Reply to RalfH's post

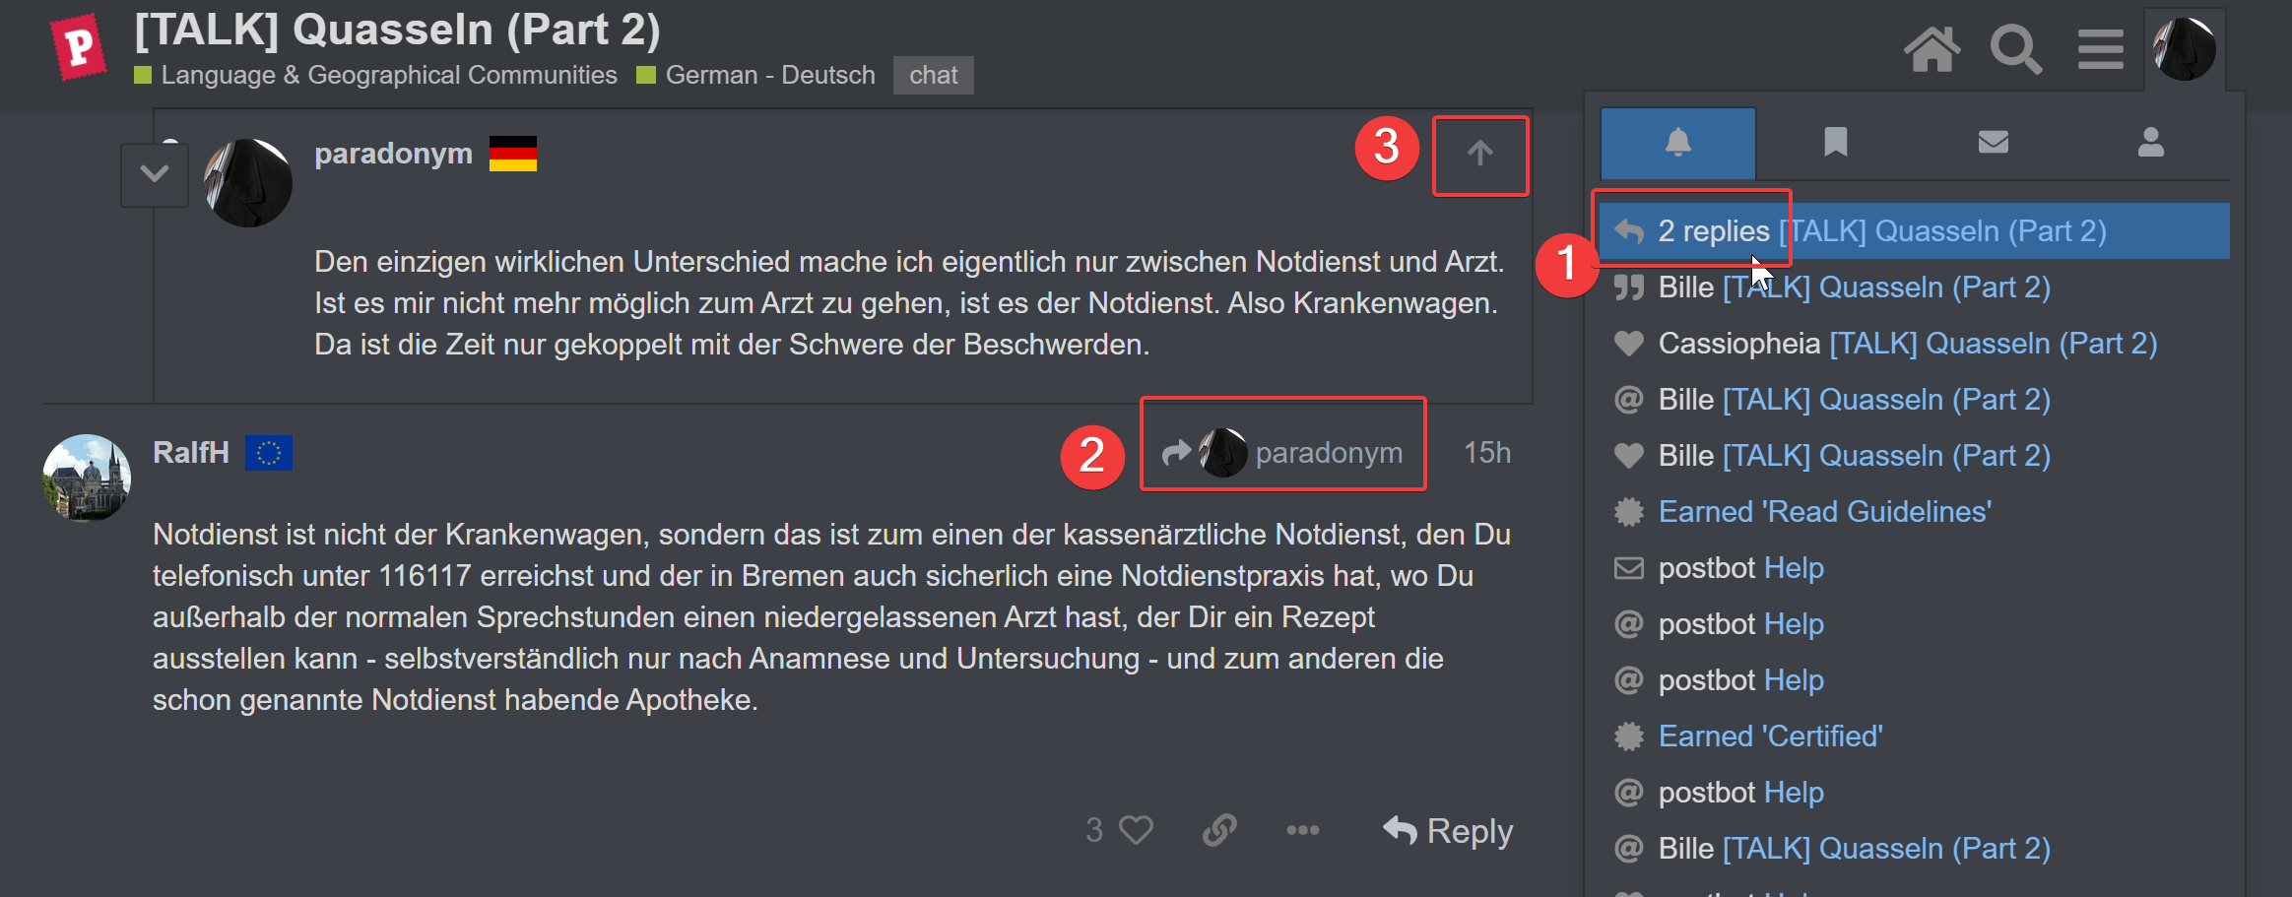coord(1448,831)
